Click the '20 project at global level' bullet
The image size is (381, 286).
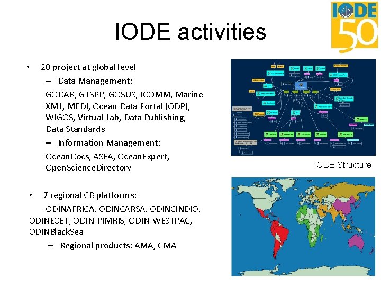click(x=88, y=67)
